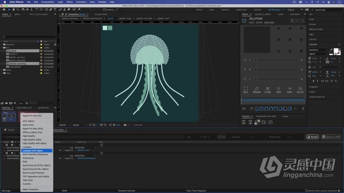
Task: Collapse the Out folder
Action: tap(1, 48)
